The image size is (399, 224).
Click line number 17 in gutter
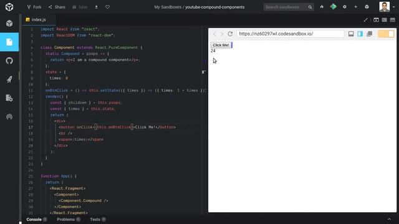31,127
